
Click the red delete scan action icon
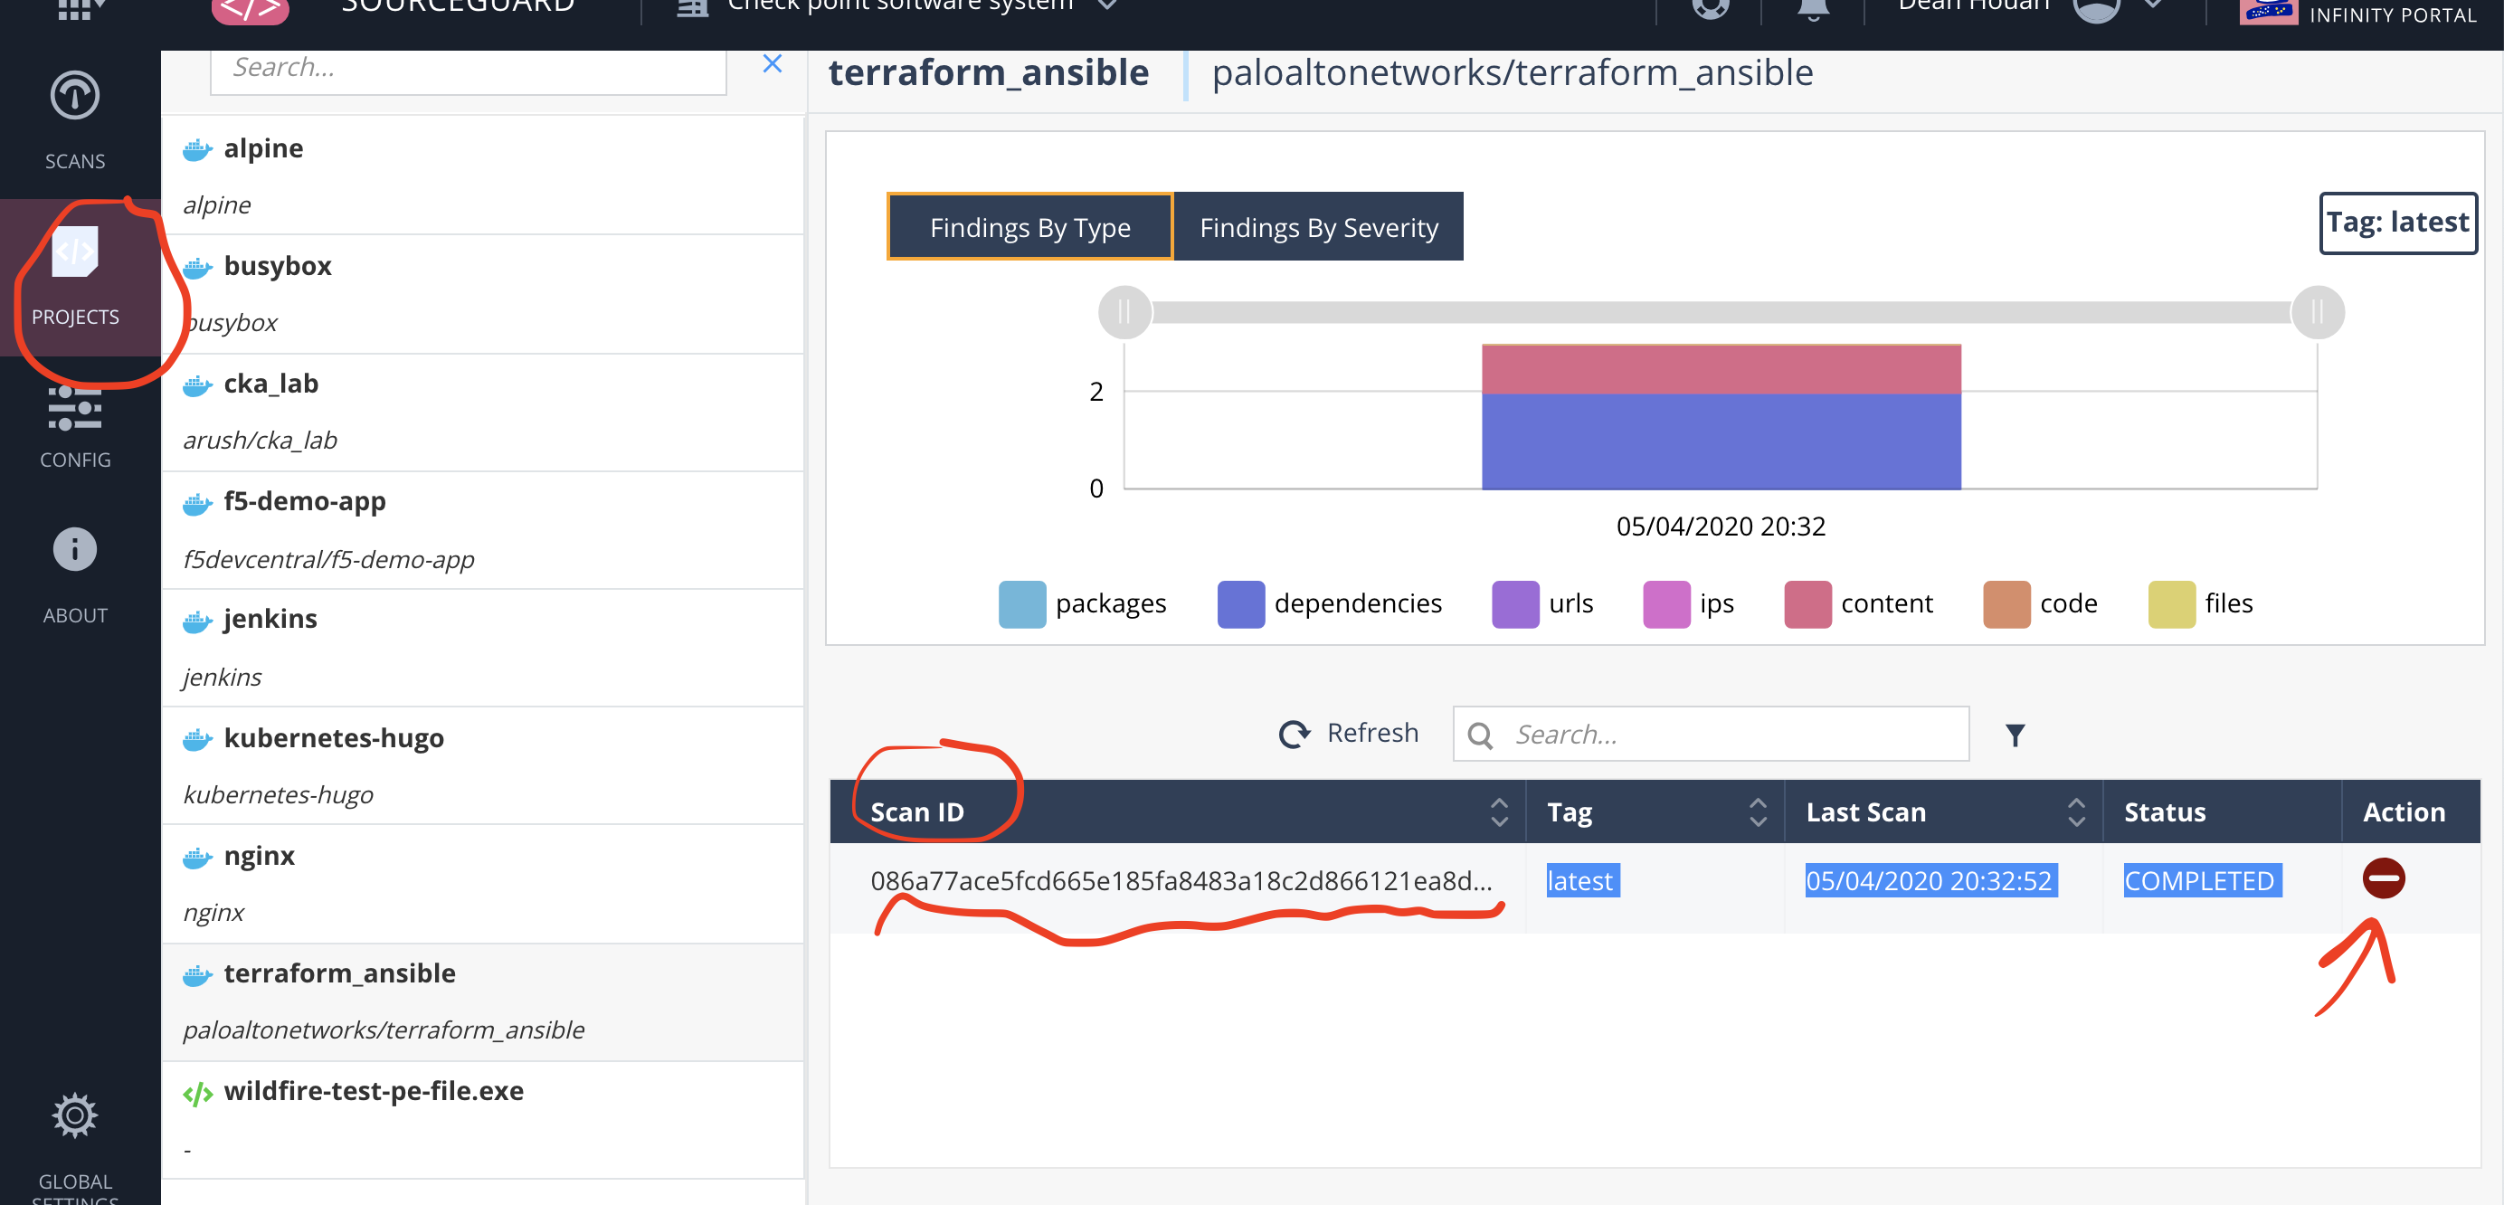[x=2383, y=878]
